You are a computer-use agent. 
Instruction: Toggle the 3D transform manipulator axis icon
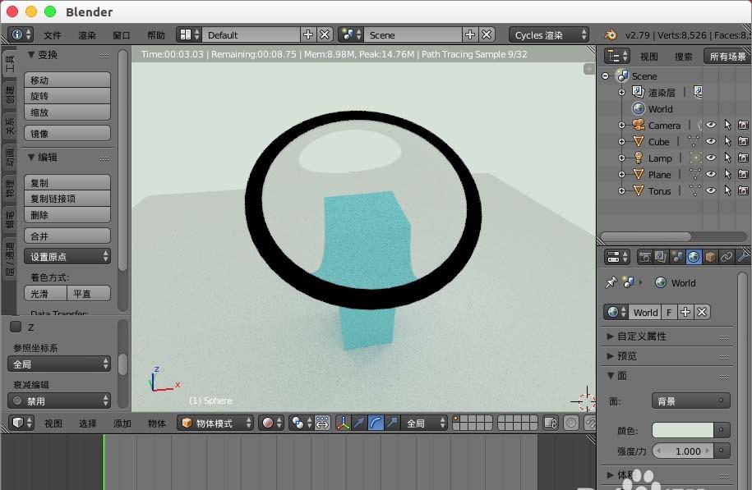[x=342, y=424]
